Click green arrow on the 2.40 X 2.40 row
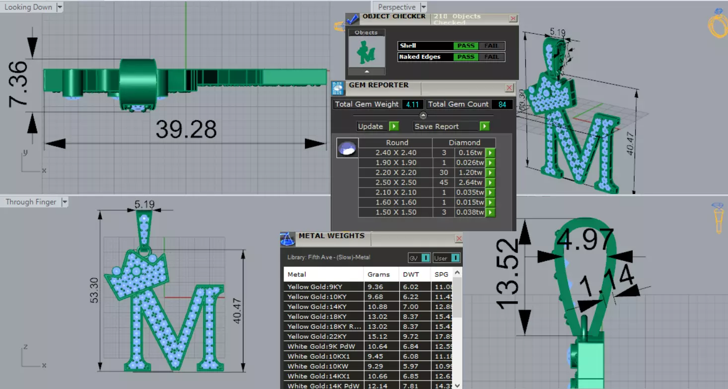The image size is (728, 389). (x=490, y=153)
